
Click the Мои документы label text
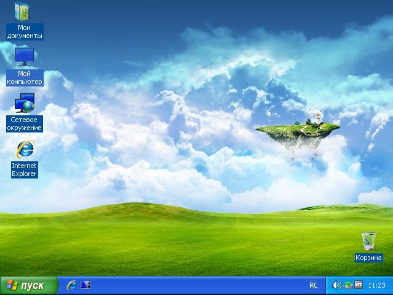(x=25, y=32)
